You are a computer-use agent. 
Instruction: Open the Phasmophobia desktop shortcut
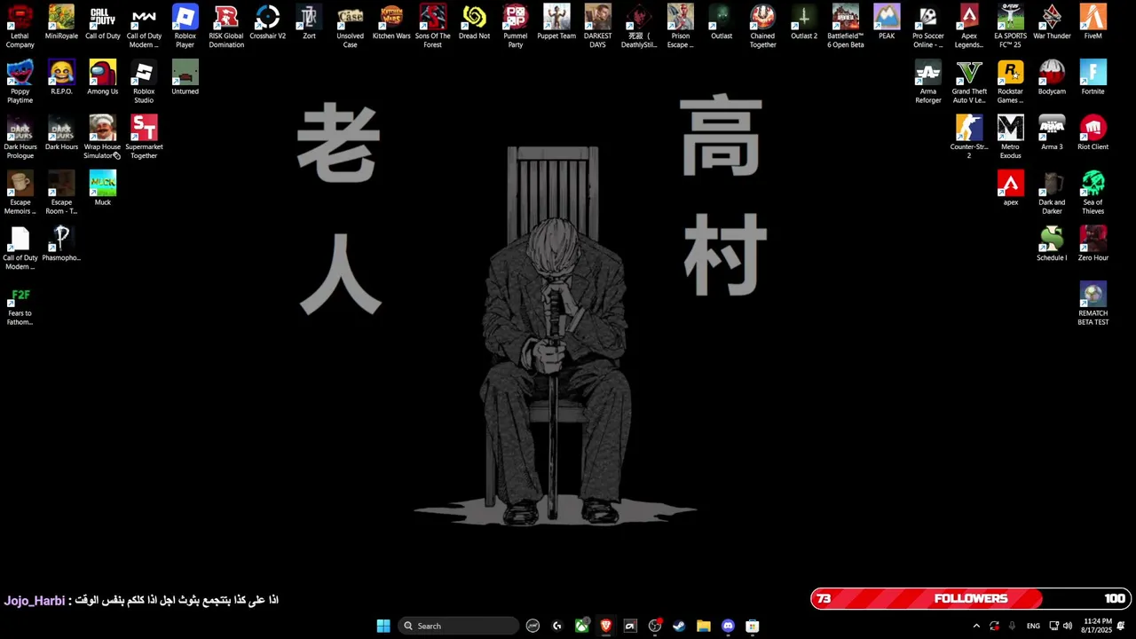click(61, 244)
